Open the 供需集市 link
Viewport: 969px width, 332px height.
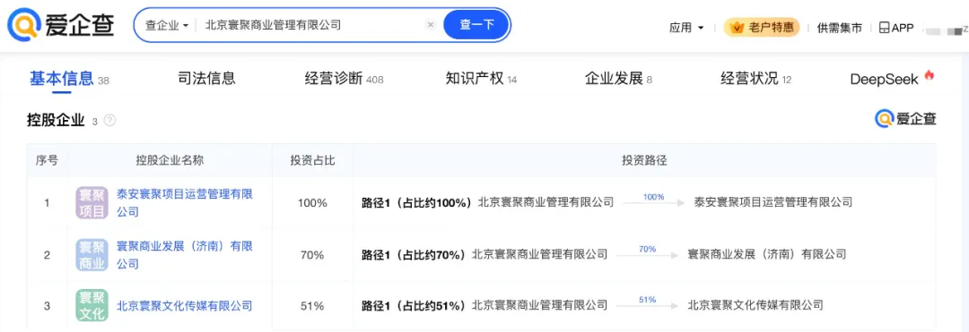click(839, 28)
